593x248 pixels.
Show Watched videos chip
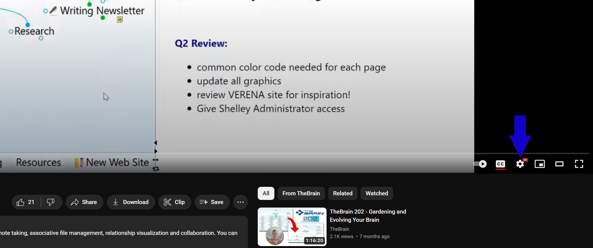pos(377,193)
